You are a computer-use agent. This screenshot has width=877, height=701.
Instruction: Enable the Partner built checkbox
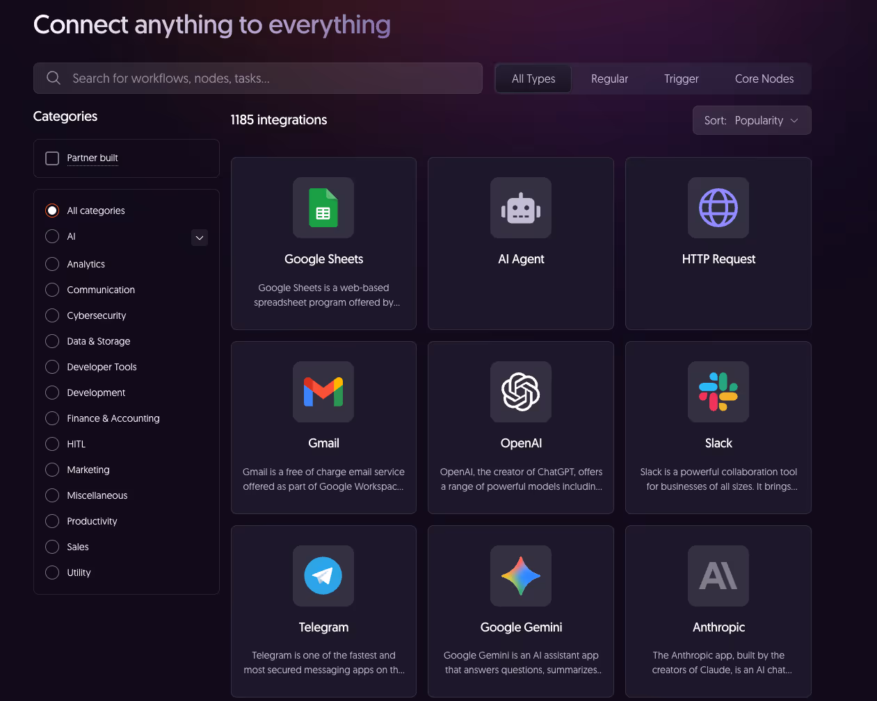(x=52, y=158)
